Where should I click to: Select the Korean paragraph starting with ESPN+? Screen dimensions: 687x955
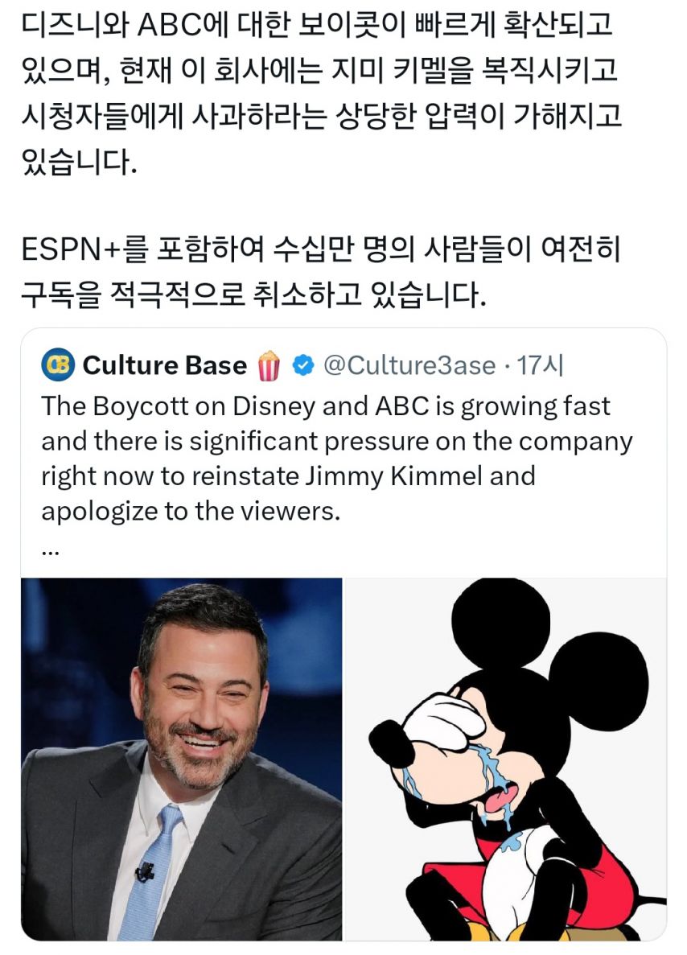[x=321, y=272]
